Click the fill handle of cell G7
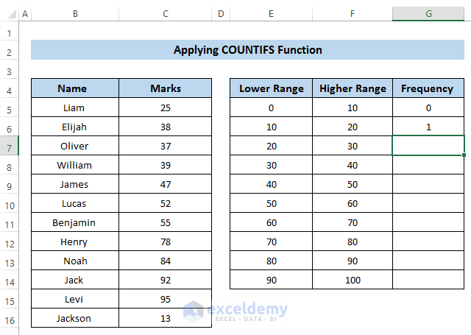471x335 pixels. [x=464, y=155]
